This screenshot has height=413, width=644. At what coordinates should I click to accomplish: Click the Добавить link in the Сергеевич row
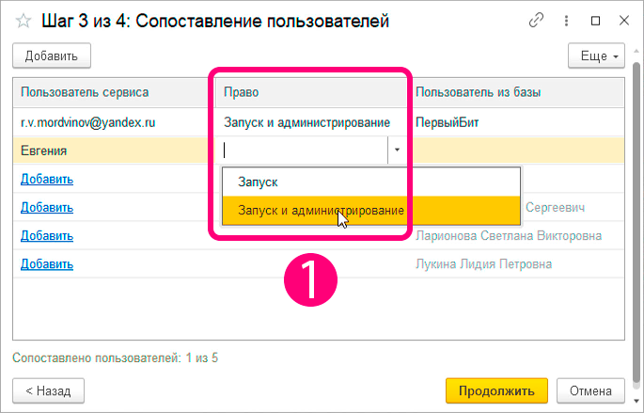click(x=47, y=208)
